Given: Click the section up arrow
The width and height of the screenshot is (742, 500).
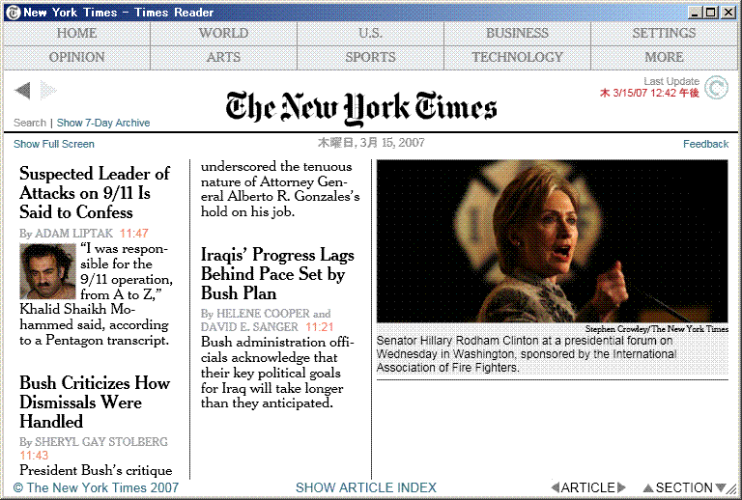Looking at the screenshot, I should 648,487.
